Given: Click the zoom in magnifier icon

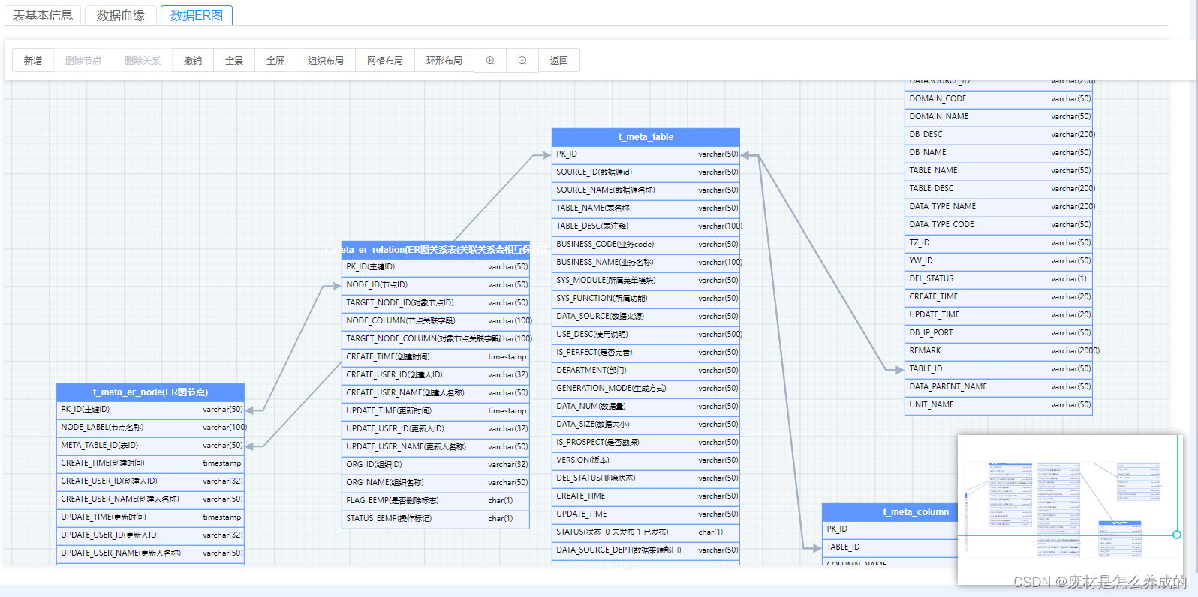Looking at the screenshot, I should click(490, 60).
